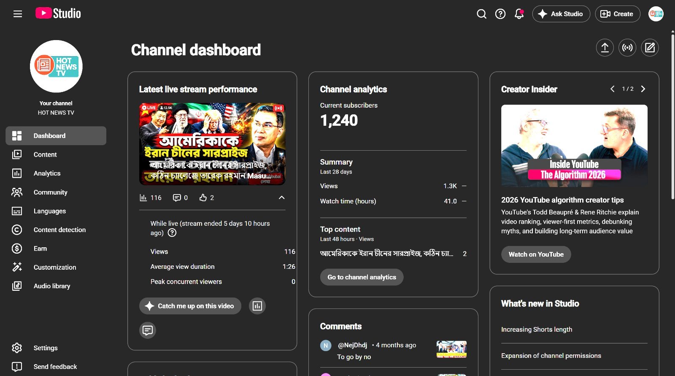Screen dimensions: 675x376
Task: Click the Peak concurrent viewers row
Action: click(x=223, y=282)
